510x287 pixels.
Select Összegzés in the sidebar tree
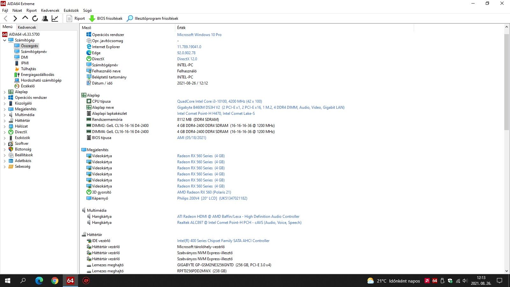click(x=29, y=46)
